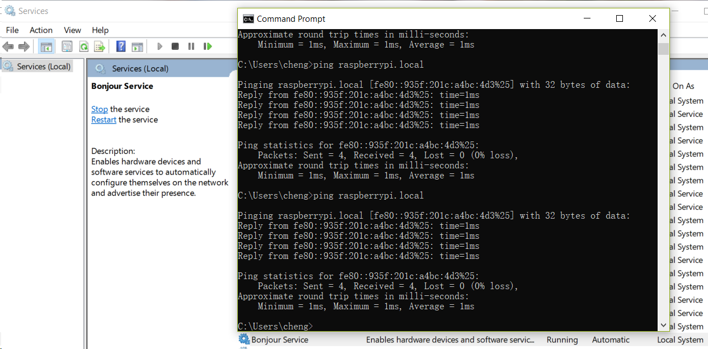
Task: Click the Description: label in details pane
Action: (113, 151)
